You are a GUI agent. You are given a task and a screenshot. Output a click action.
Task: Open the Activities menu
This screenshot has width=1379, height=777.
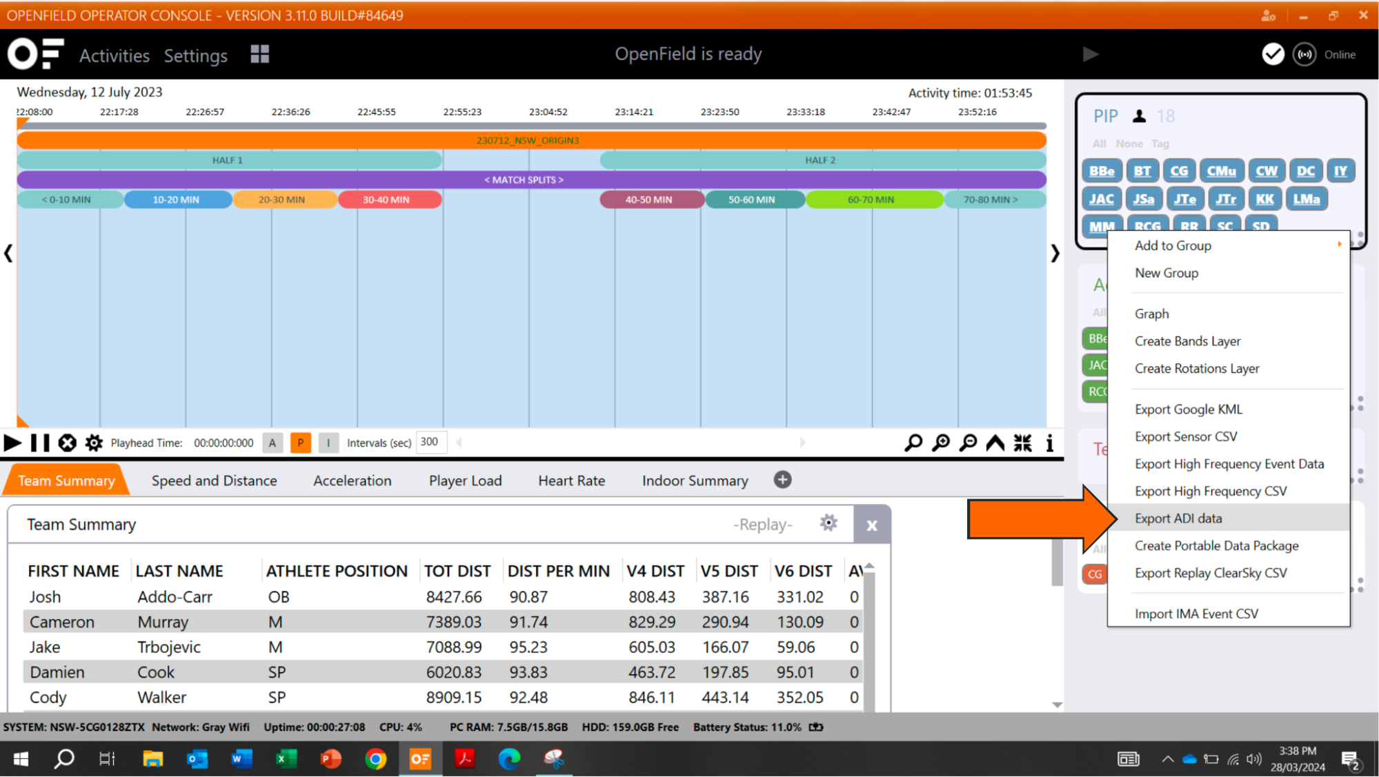[x=115, y=55]
